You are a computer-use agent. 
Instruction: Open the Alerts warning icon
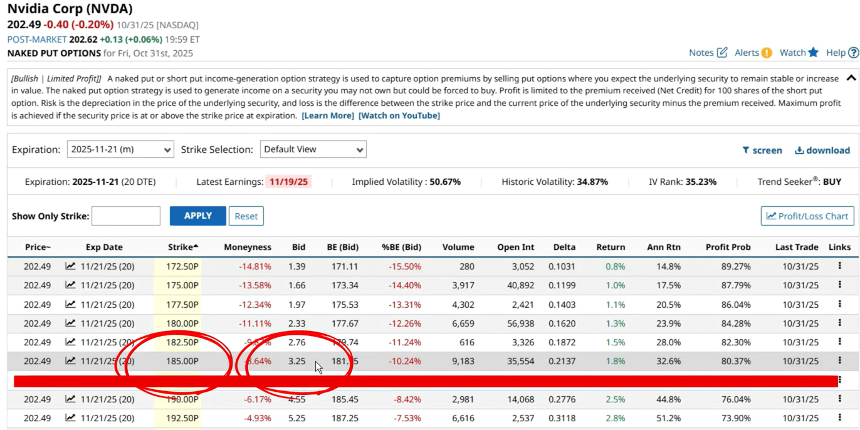click(x=767, y=53)
